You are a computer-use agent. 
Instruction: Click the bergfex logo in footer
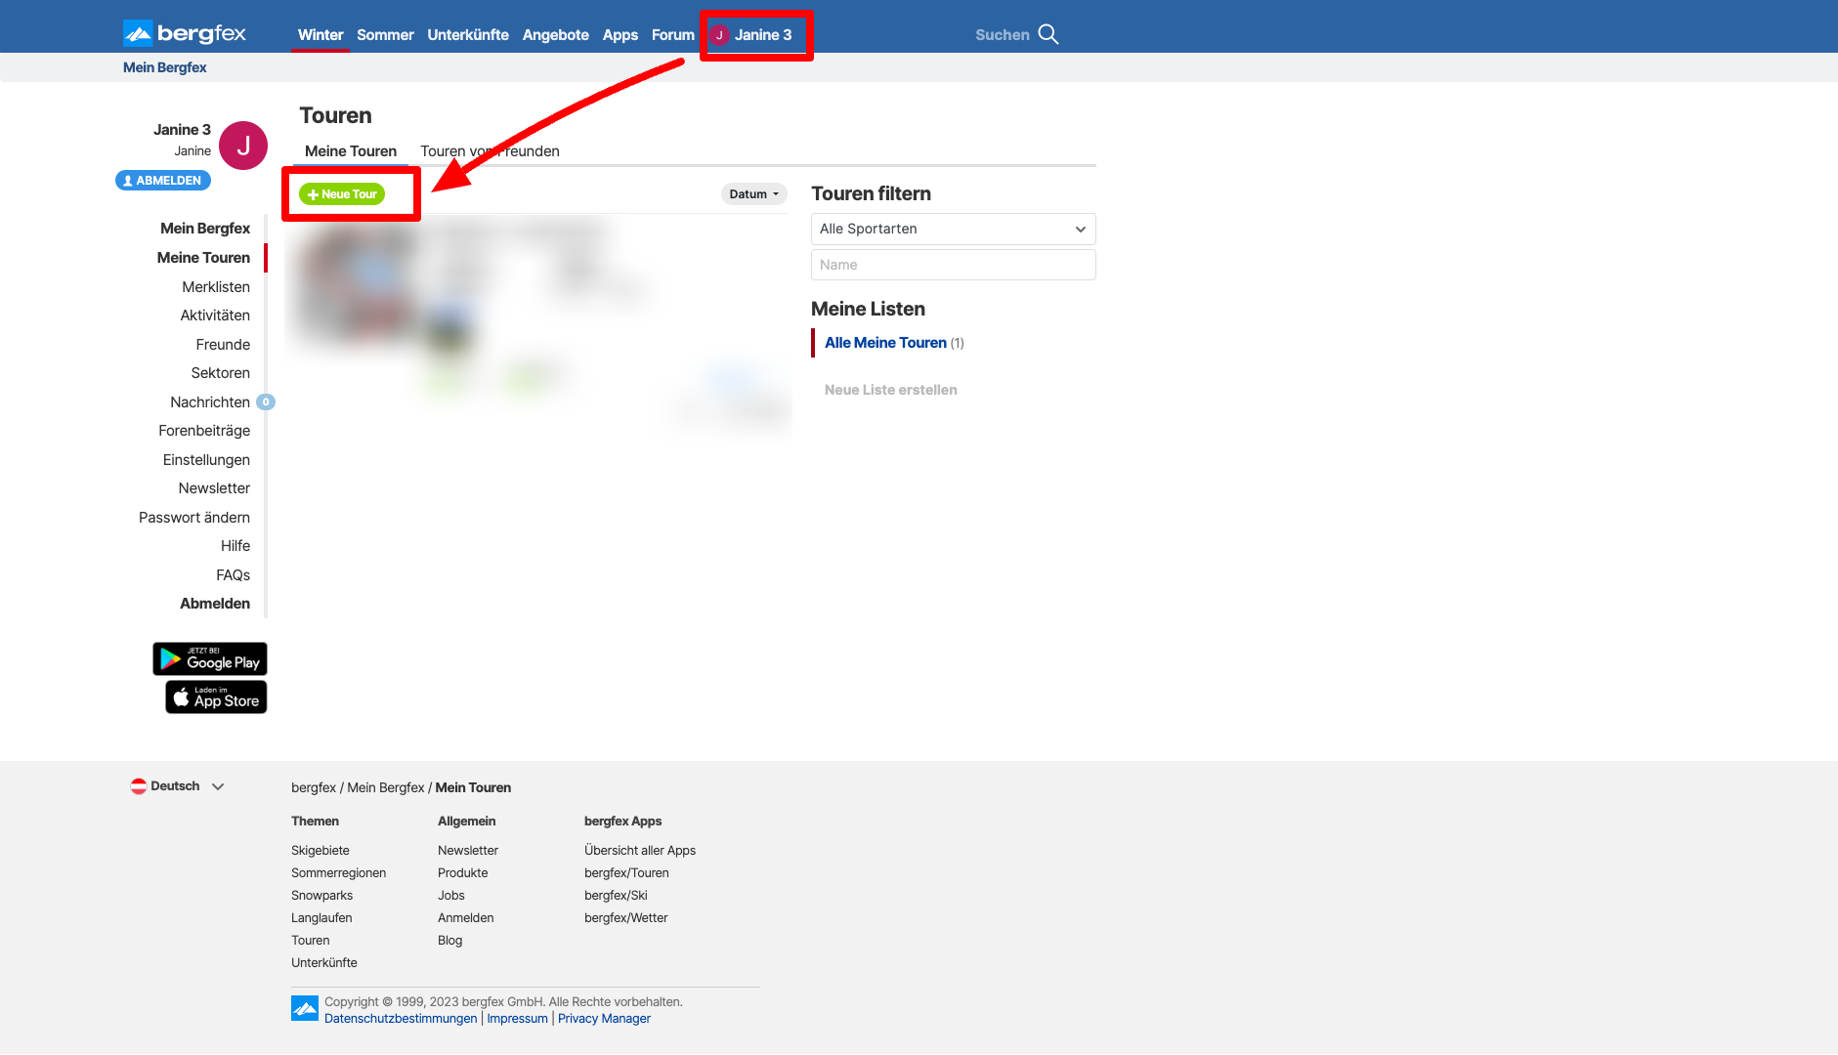[305, 1008]
